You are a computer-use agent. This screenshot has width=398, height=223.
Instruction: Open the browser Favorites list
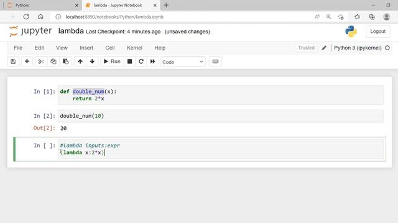[x=358, y=17]
